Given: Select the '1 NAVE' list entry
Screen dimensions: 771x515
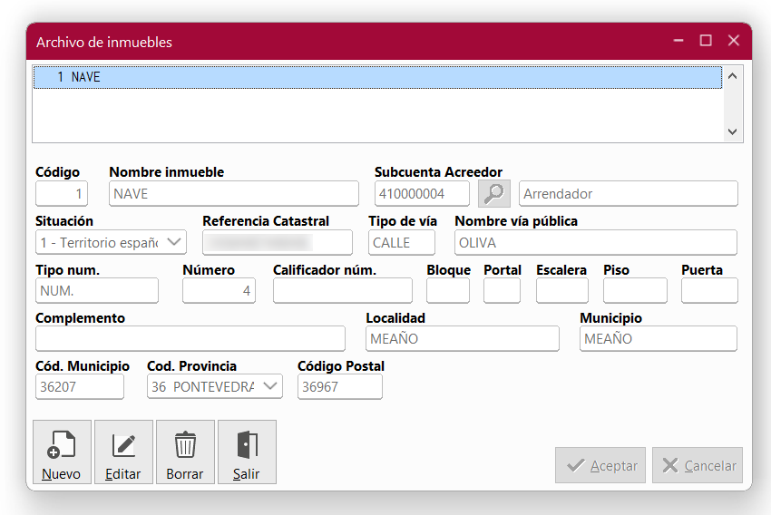Looking at the screenshot, I should coord(377,77).
